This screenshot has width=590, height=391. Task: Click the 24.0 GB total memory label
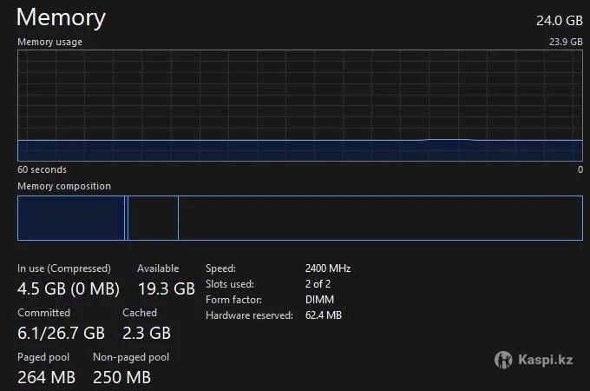click(x=560, y=20)
